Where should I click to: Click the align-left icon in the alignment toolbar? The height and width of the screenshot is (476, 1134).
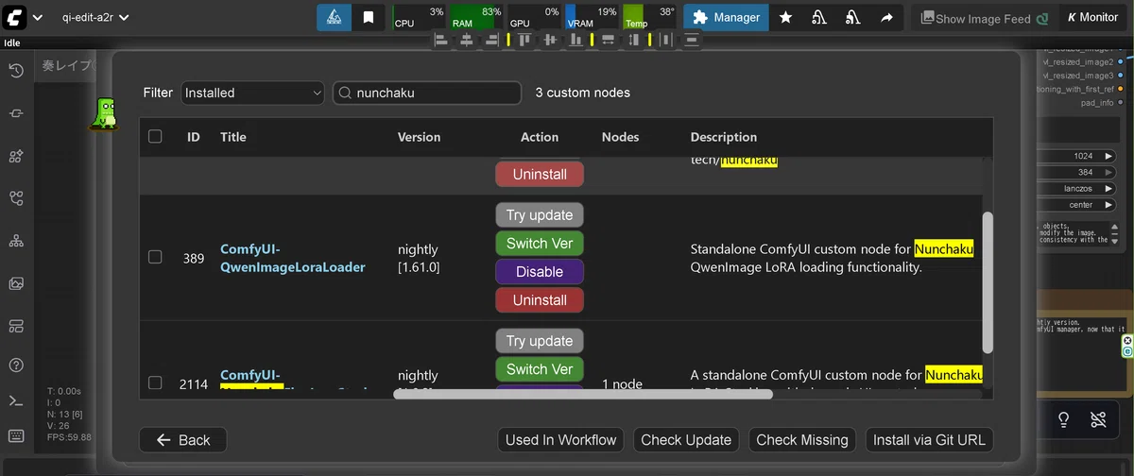pos(441,40)
